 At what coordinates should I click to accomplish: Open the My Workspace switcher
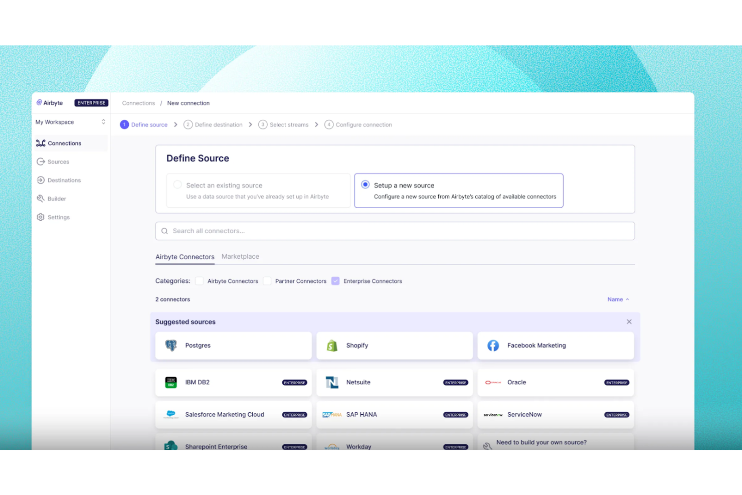point(70,122)
